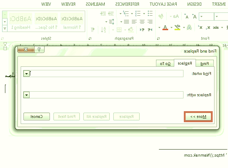Click the hourglass indent marker on the ruler
Viewport: 228px width, 168px height.
click(x=5, y=46)
